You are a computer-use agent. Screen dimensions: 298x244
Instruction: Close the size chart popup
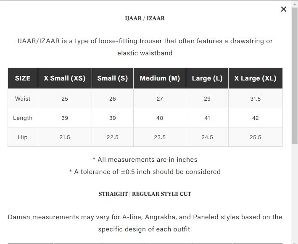click(284, 9)
